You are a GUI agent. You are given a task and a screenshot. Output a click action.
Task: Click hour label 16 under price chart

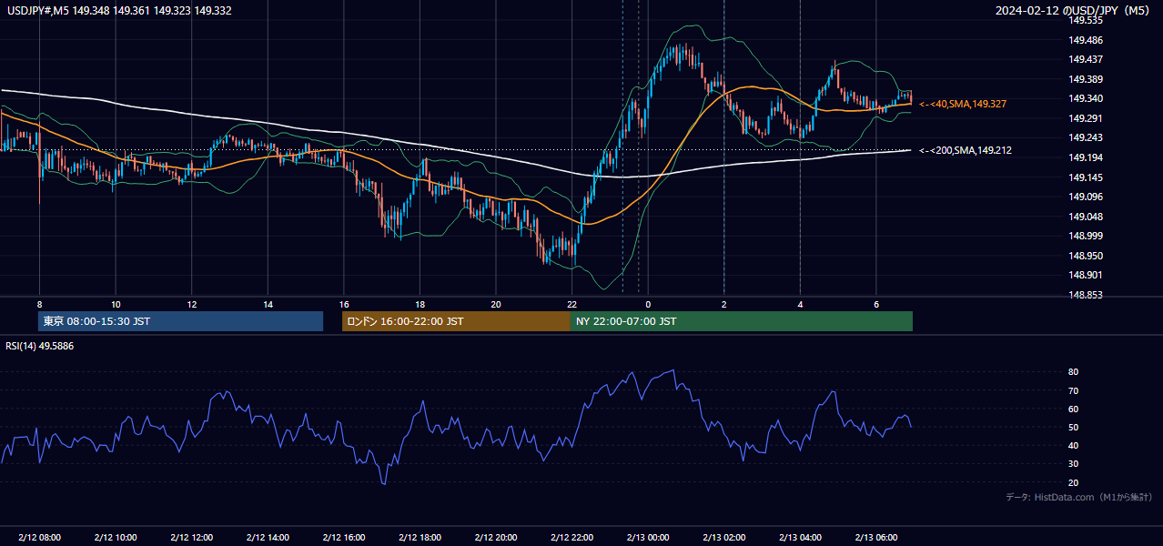tap(343, 304)
